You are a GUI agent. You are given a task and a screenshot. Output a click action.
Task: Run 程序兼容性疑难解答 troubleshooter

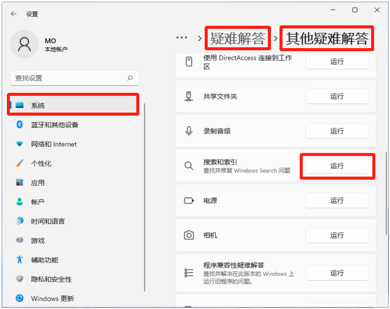point(337,273)
